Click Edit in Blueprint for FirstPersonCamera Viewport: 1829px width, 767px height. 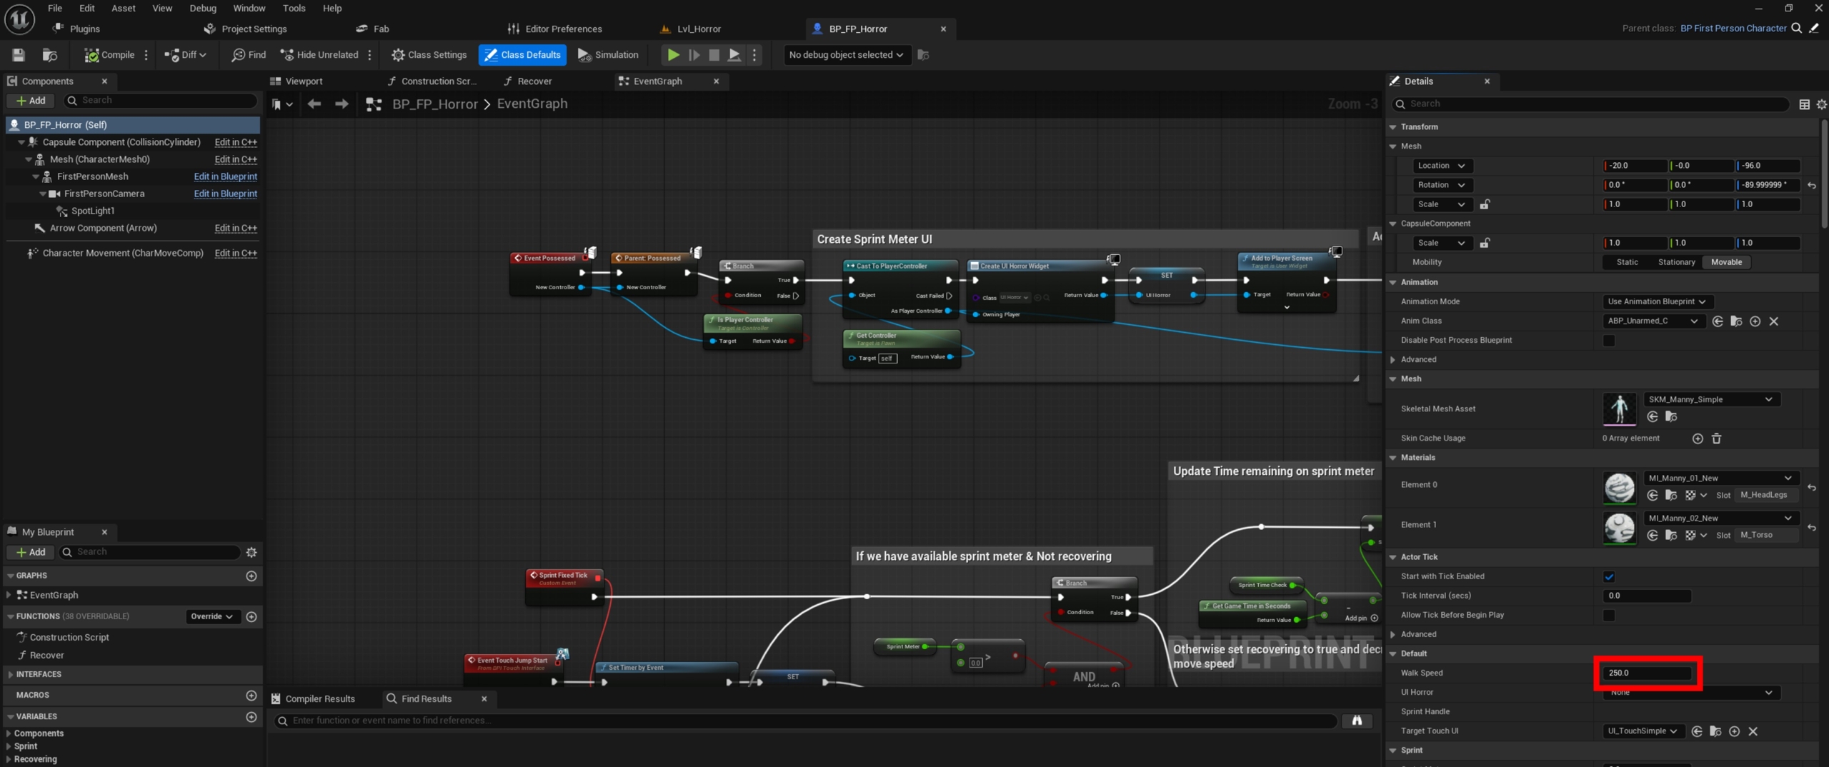(x=225, y=194)
